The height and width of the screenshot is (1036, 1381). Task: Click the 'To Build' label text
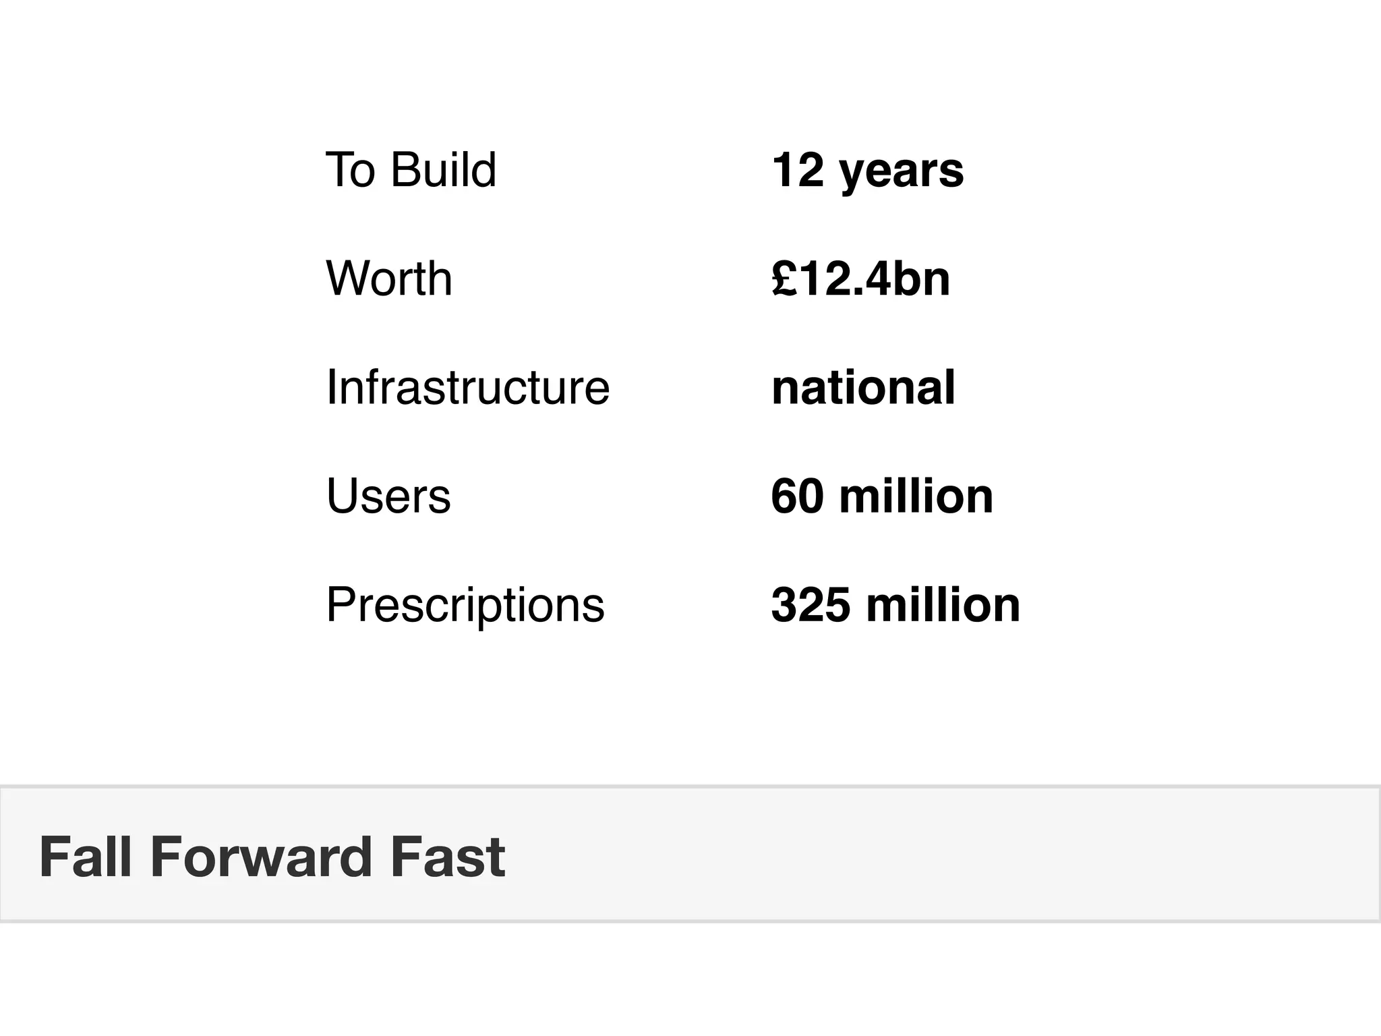tap(411, 169)
